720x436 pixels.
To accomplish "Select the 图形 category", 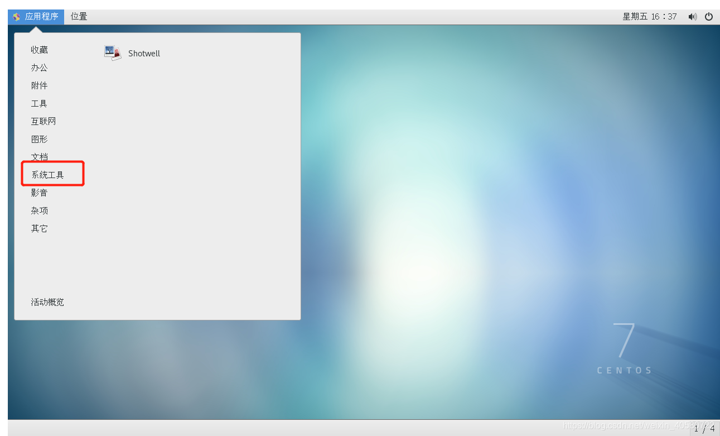I will click(x=40, y=139).
